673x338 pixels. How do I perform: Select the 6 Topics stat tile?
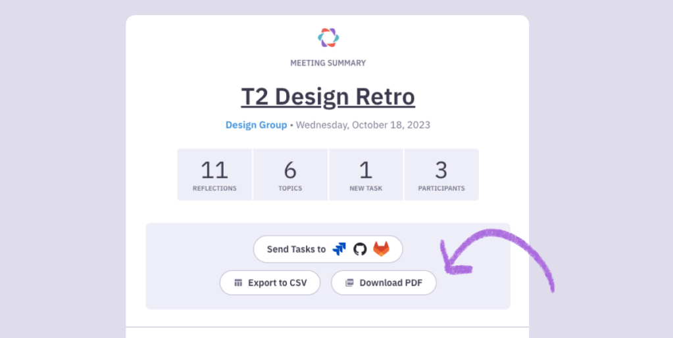coord(290,175)
